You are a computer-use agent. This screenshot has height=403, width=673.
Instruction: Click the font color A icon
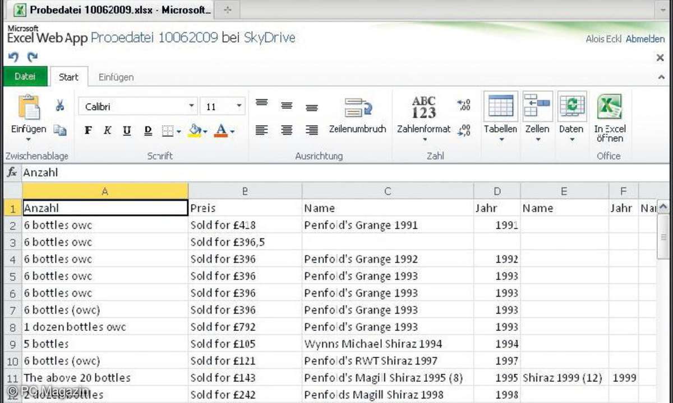pyautogui.click(x=221, y=130)
